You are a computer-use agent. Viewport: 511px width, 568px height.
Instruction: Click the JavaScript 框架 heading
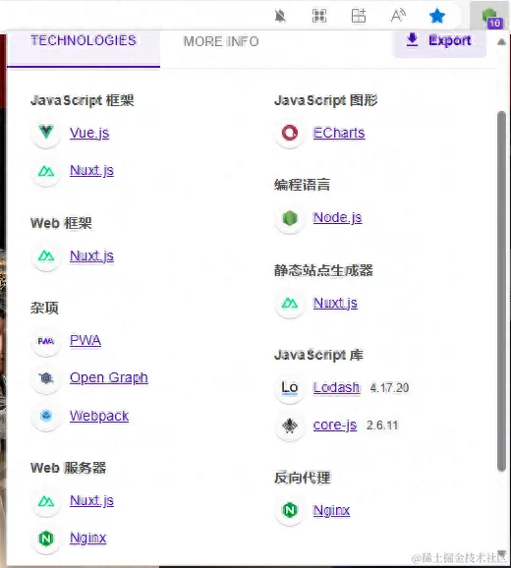pos(83,100)
